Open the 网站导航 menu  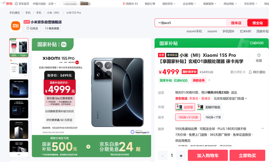pos(230,4)
